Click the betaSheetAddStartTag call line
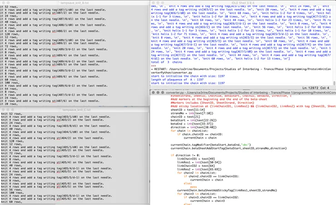This screenshot has height=205, width=336. (229, 148)
